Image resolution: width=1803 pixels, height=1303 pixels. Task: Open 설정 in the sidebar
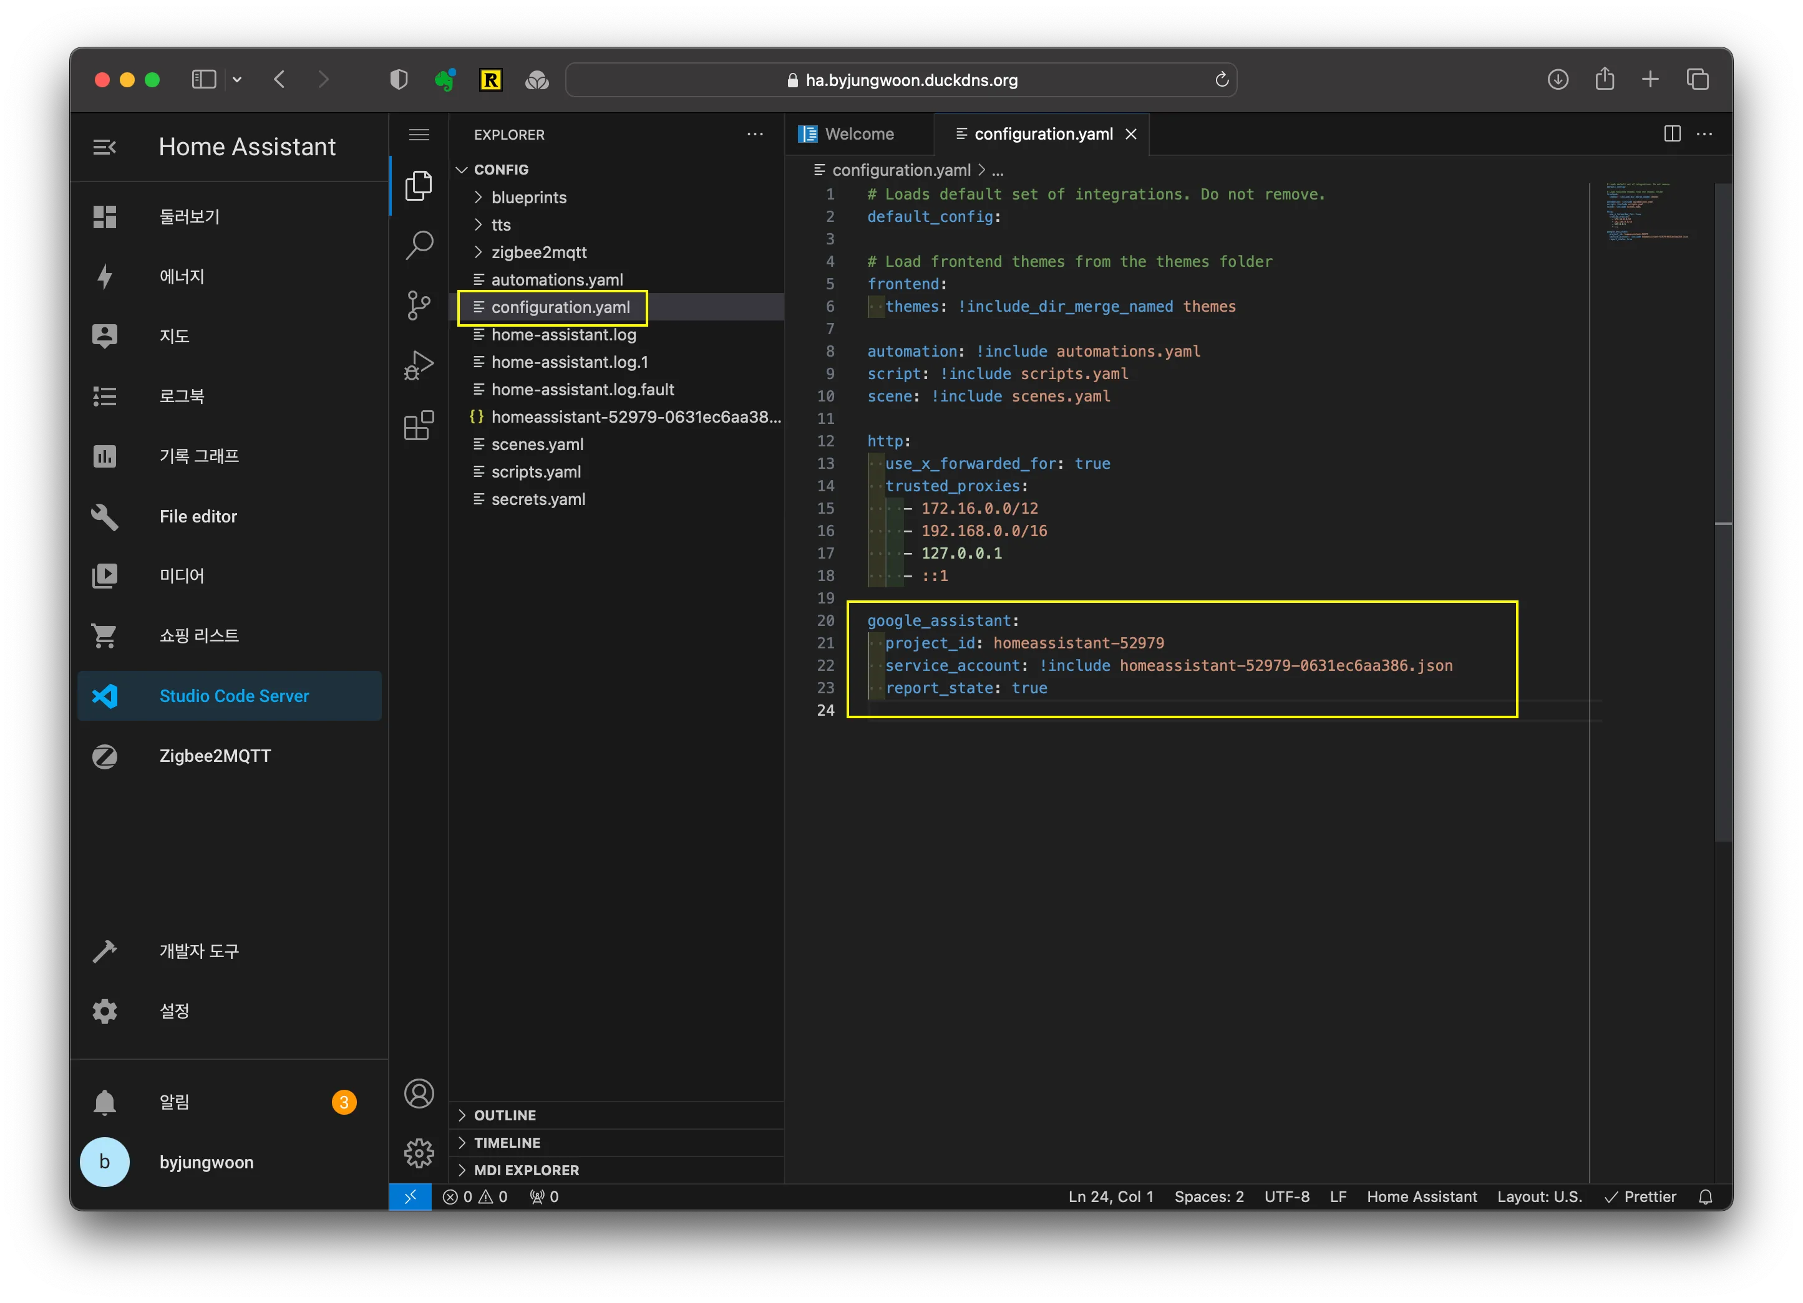(x=229, y=1011)
